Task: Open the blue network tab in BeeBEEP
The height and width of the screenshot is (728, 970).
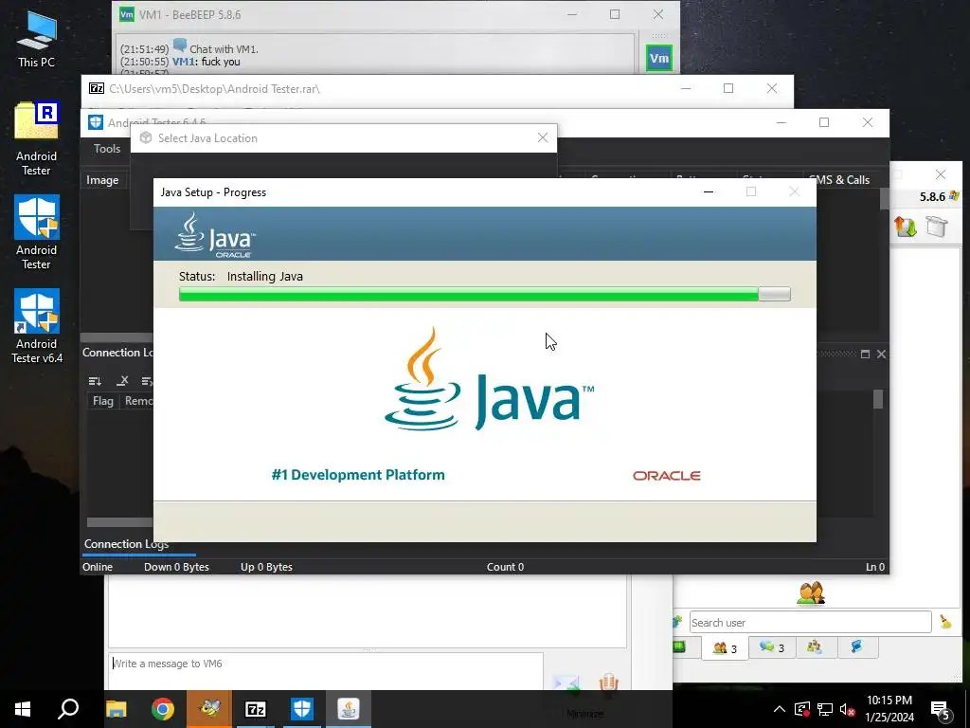Action: (x=856, y=646)
